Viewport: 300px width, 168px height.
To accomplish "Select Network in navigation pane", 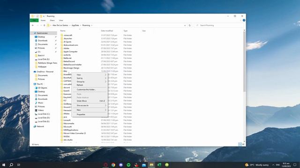I will click(x=40, y=126).
